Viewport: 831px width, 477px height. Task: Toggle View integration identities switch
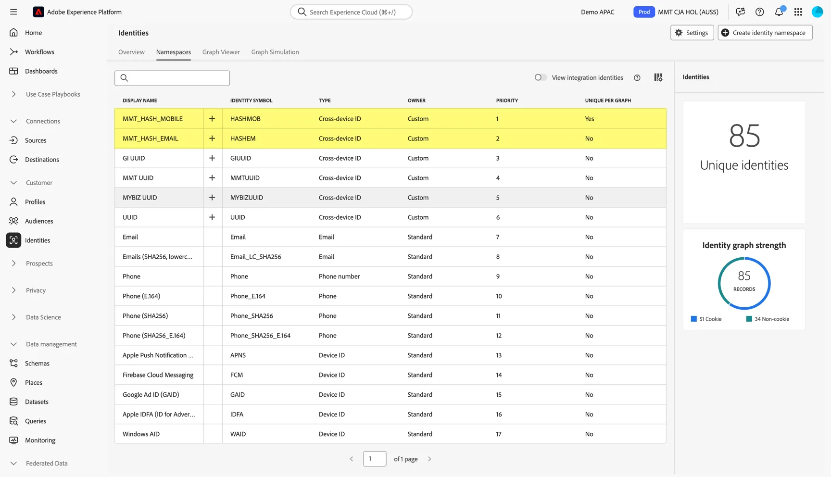[x=541, y=77]
